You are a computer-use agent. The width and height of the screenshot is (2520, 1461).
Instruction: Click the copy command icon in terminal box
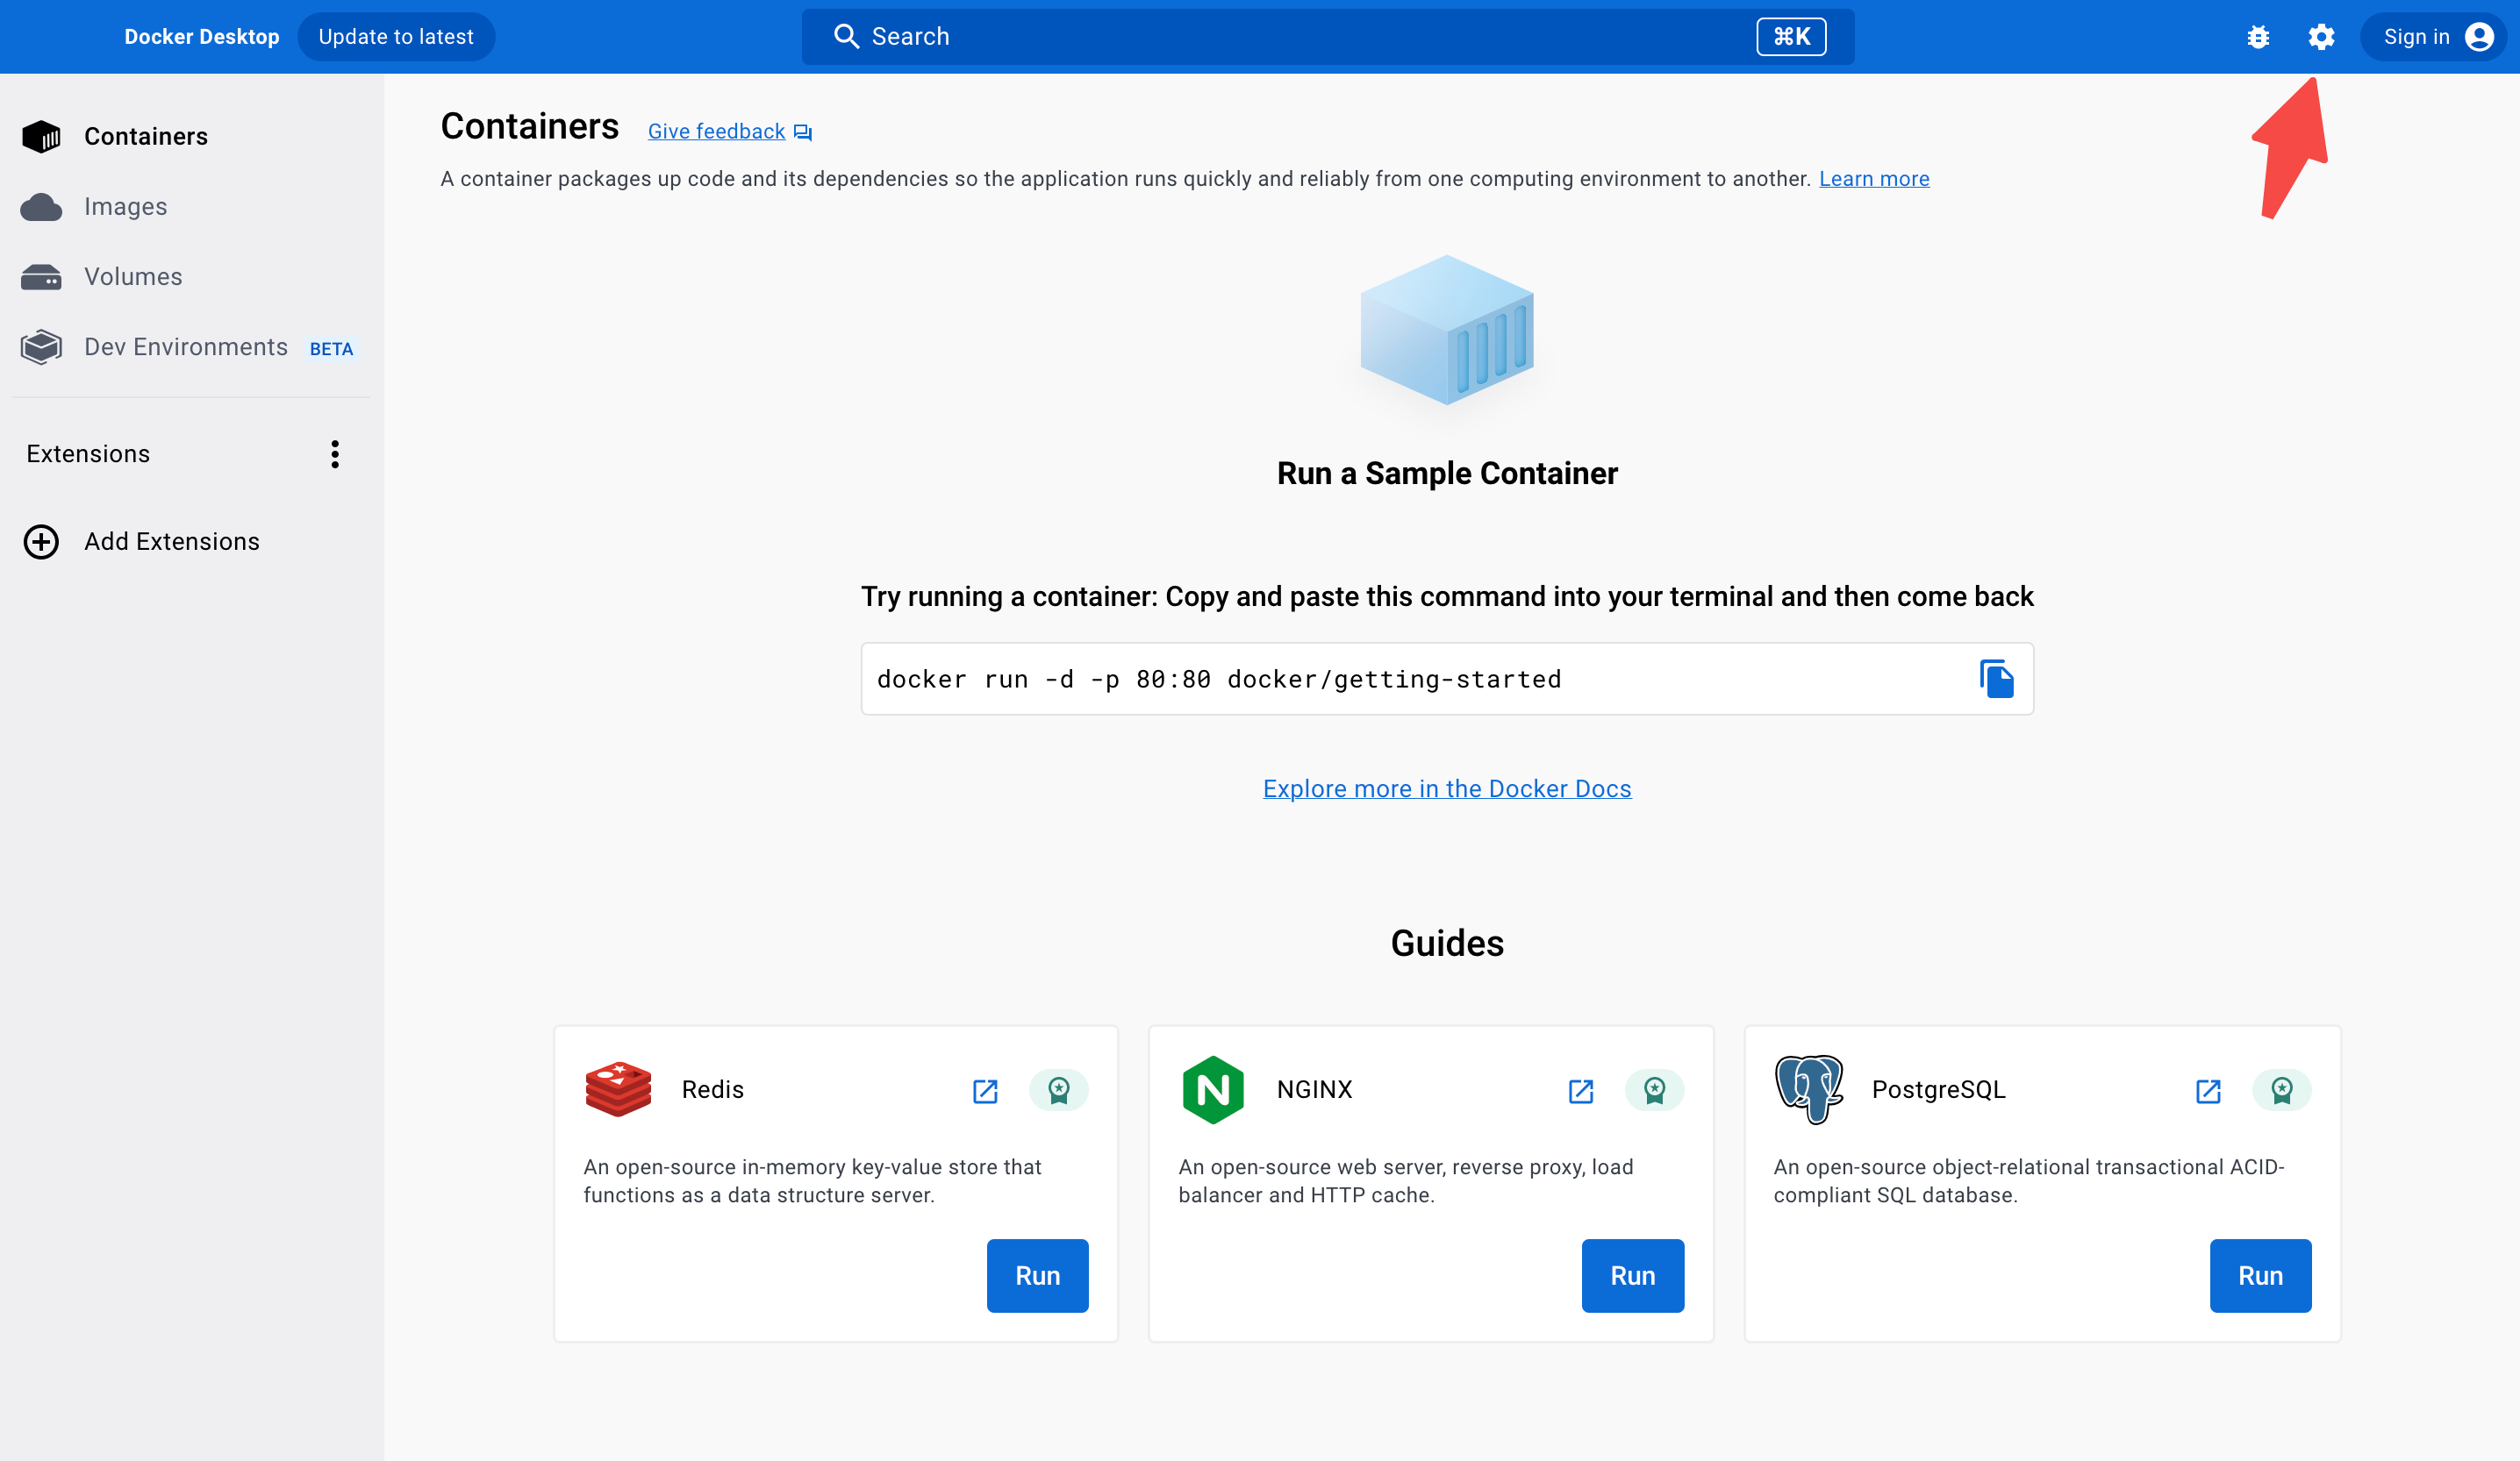[x=1998, y=679]
